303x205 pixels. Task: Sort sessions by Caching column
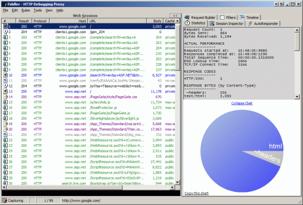169,21
